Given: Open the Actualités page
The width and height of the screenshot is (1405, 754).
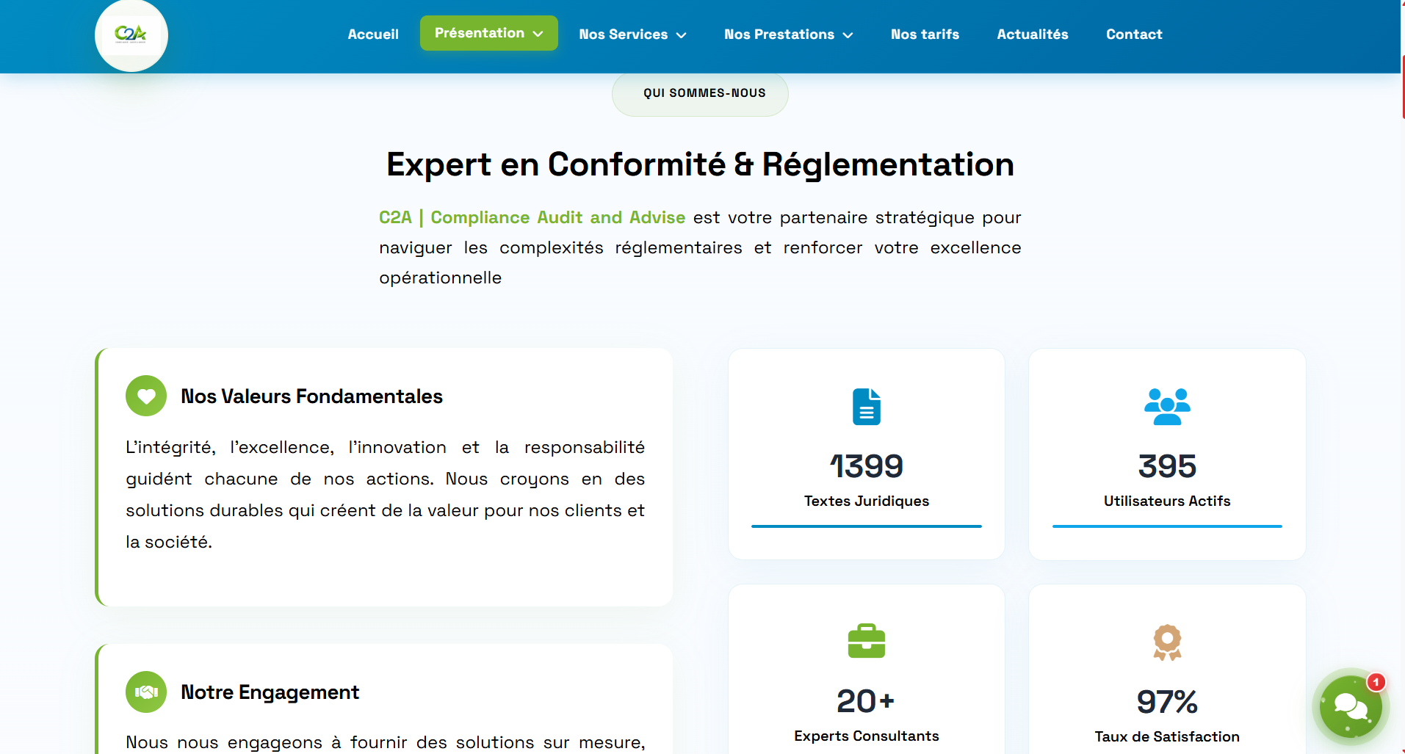Looking at the screenshot, I should [x=1033, y=35].
